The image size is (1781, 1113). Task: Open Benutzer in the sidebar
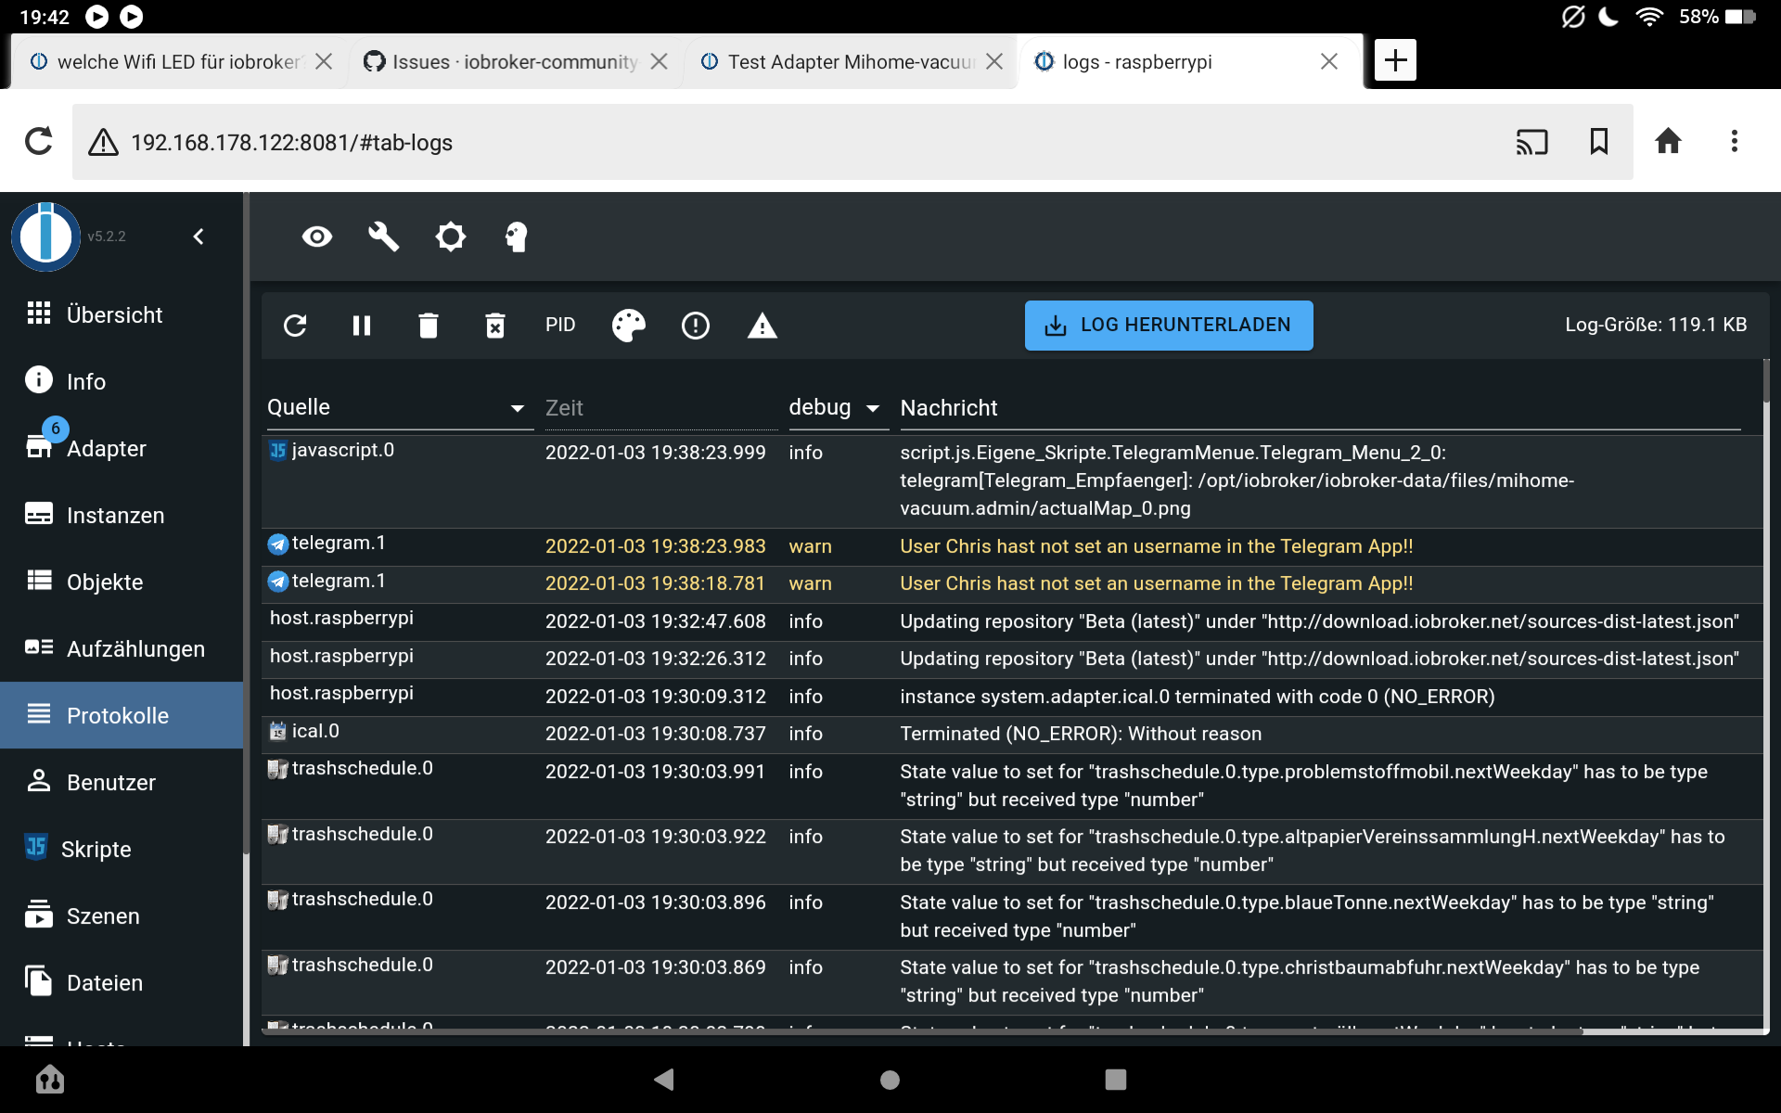point(122,782)
